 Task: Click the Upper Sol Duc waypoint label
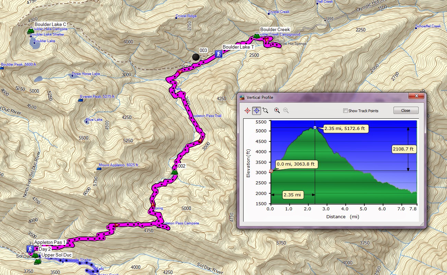pos(57,255)
